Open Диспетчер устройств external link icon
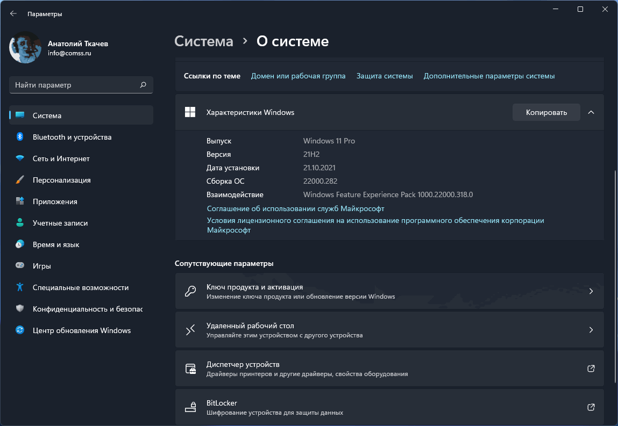This screenshot has height=426, width=618. point(591,369)
